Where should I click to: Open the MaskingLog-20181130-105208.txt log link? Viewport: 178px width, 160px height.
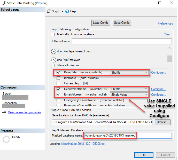(x=83, y=144)
